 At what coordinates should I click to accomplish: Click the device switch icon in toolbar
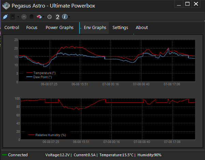coord(13,17)
